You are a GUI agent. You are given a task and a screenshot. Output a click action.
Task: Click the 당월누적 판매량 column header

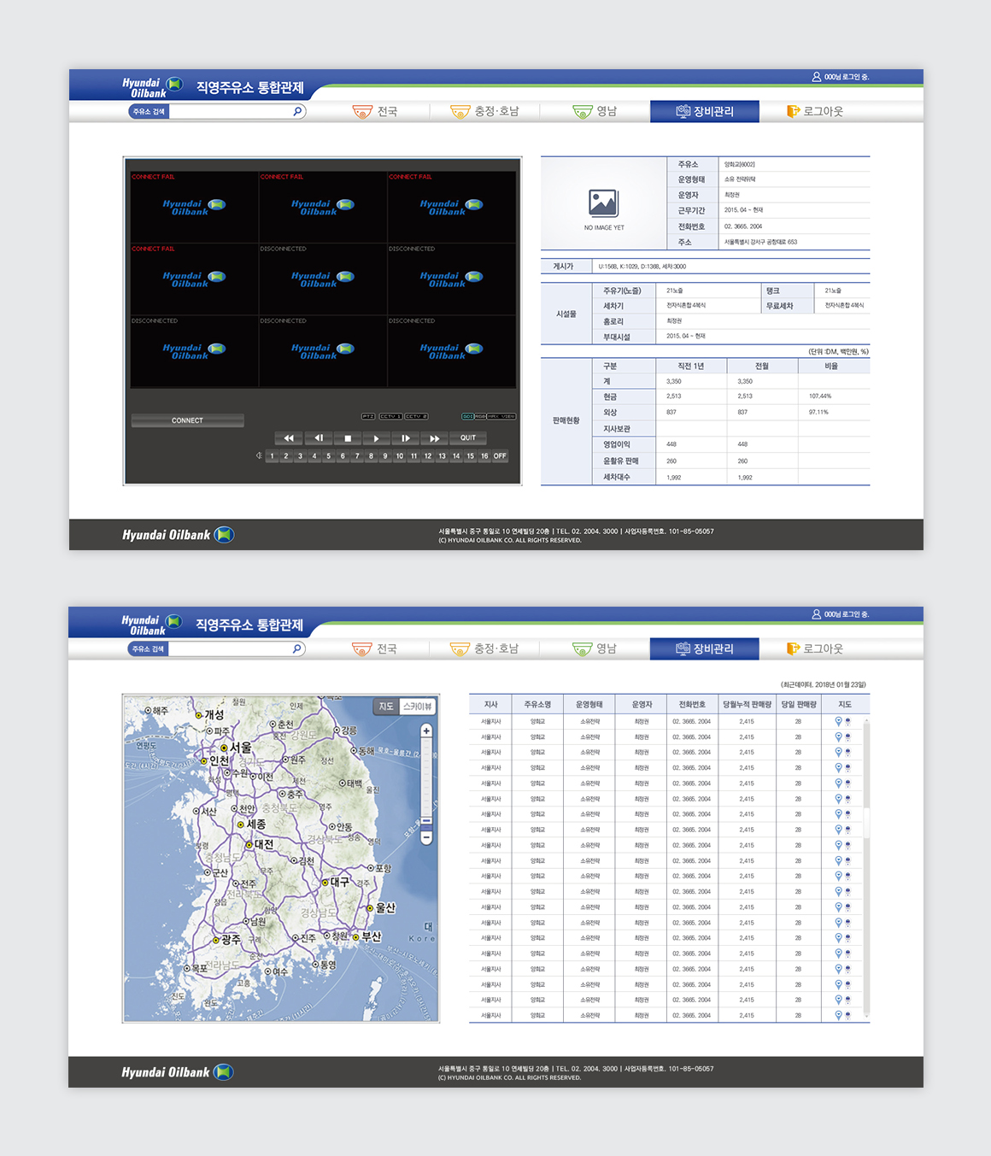point(747,704)
